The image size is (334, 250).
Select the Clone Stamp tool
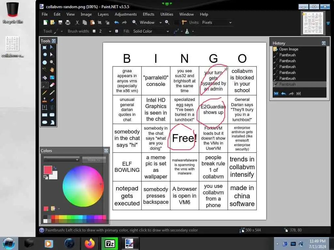pyautogui.click(x=44, y=100)
